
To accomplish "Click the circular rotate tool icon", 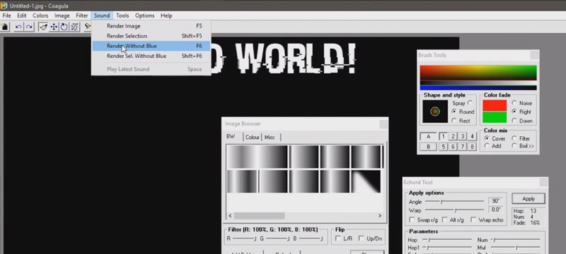I will click(64, 27).
